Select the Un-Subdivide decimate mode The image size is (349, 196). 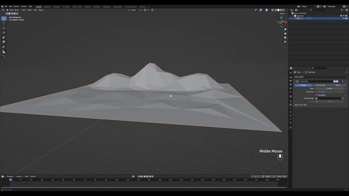(x=320, y=85)
